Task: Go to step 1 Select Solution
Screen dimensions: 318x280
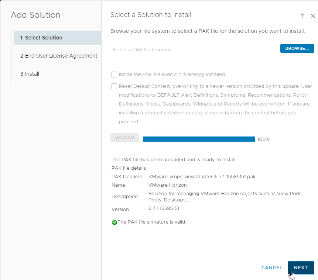Action: [x=57, y=38]
